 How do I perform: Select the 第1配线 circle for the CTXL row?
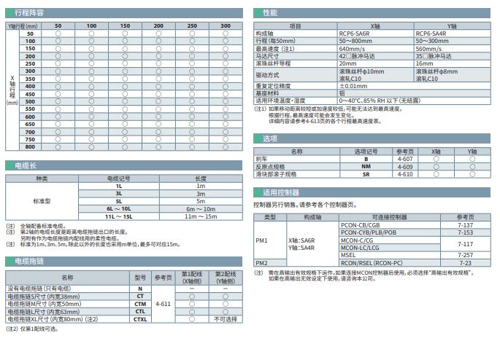(x=191, y=319)
